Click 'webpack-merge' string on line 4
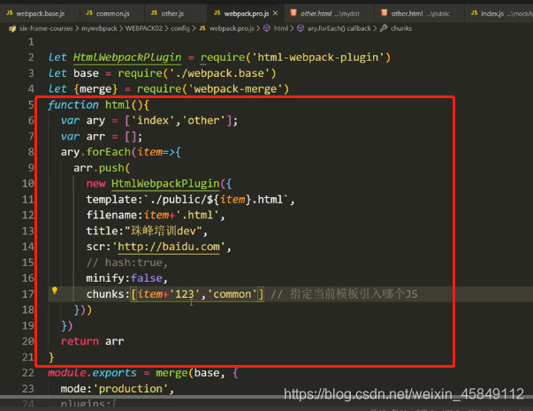The width and height of the screenshot is (533, 411). 235,88
